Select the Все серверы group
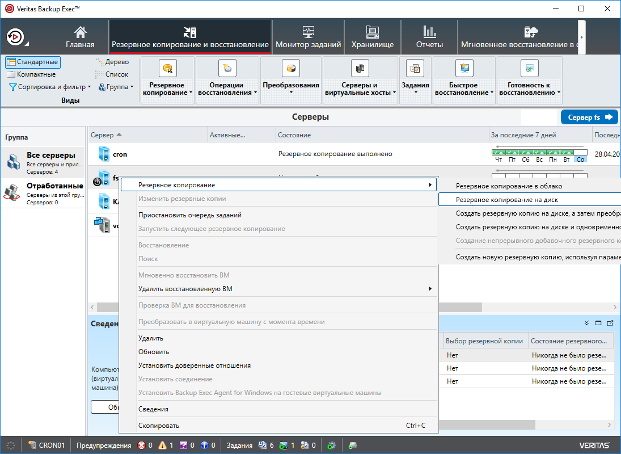Image resolution: width=621 pixels, height=454 pixels. (43, 162)
